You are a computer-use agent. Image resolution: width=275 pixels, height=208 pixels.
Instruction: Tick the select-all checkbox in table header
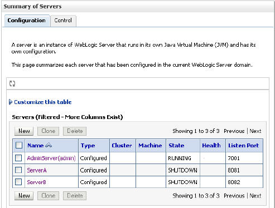19,145
